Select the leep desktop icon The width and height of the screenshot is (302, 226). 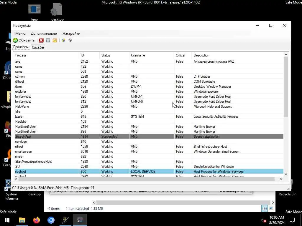pos(35,12)
